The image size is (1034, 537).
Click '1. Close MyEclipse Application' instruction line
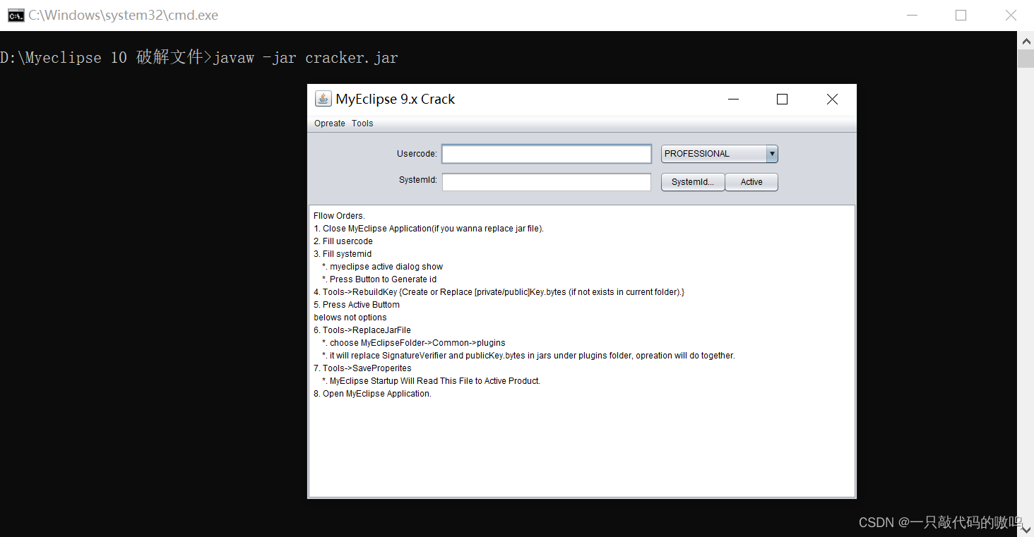point(429,229)
